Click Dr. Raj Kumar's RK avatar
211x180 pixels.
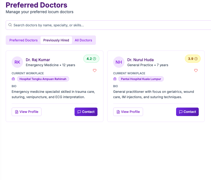pos(17,62)
